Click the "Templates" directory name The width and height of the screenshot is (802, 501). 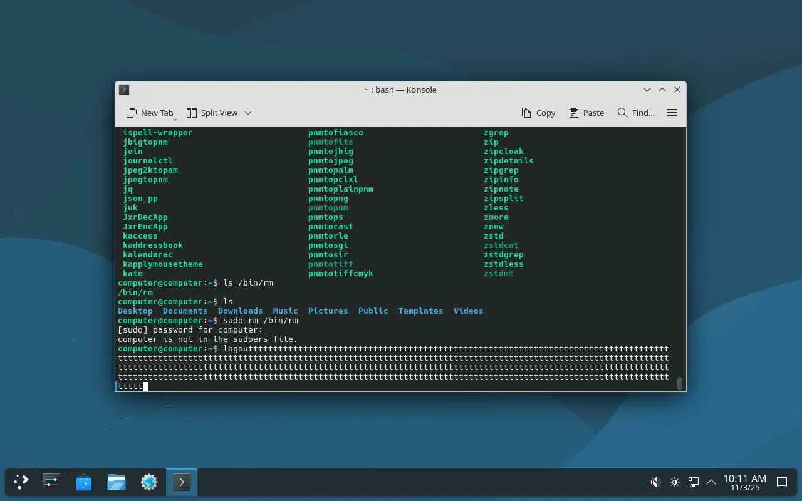coord(421,311)
